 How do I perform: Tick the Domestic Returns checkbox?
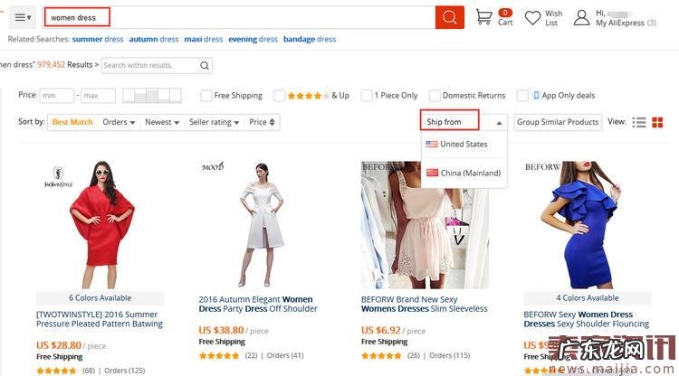pyautogui.click(x=435, y=95)
